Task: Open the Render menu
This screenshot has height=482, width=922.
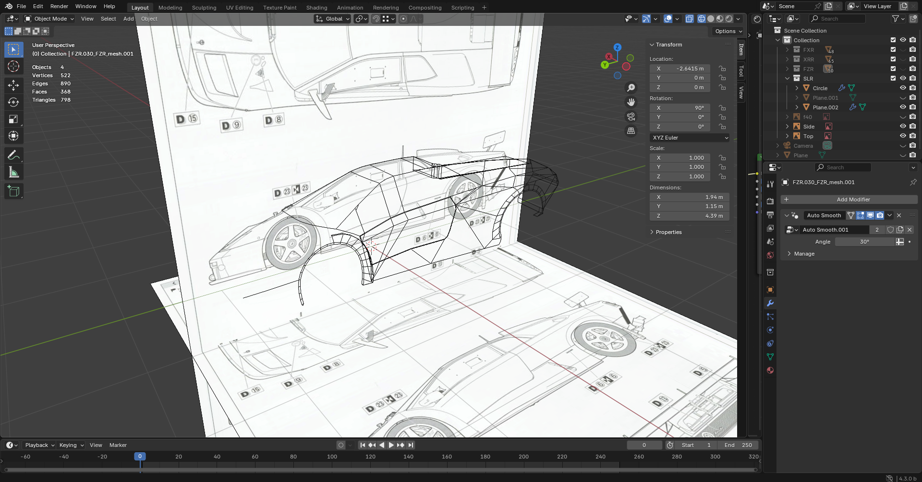Action: [59, 6]
